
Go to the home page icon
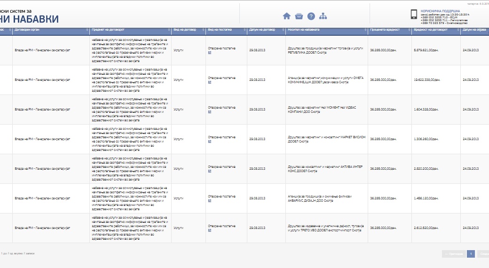(287, 16)
